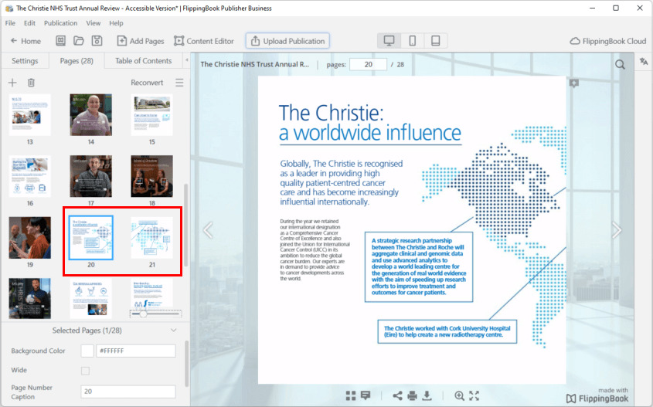Click the share icon
Viewport: 653px width, 407px height.
pyautogui.click(x=397, y=395)
